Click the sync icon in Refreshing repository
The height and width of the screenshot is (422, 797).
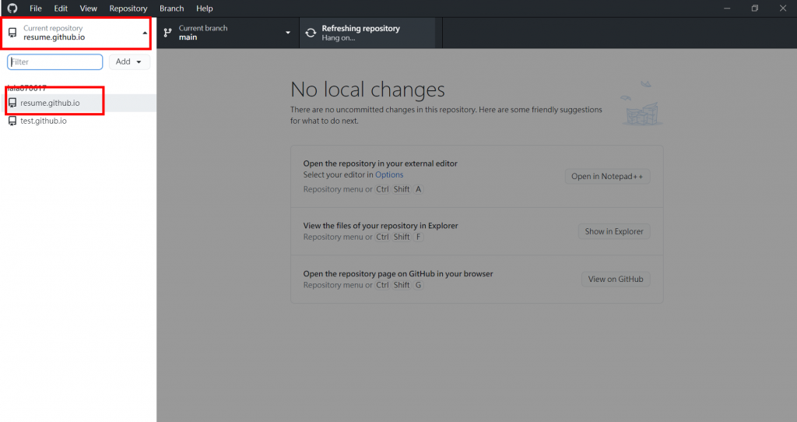[x=311, y=33]
